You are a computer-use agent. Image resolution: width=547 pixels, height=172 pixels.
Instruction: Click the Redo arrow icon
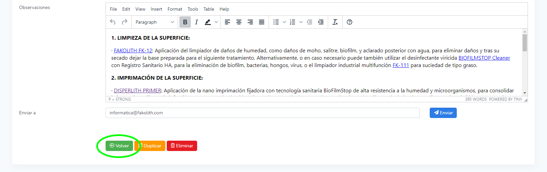[124, 22]
